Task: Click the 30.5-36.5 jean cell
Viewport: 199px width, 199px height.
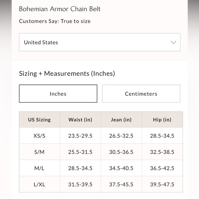Action: [121, 152]
